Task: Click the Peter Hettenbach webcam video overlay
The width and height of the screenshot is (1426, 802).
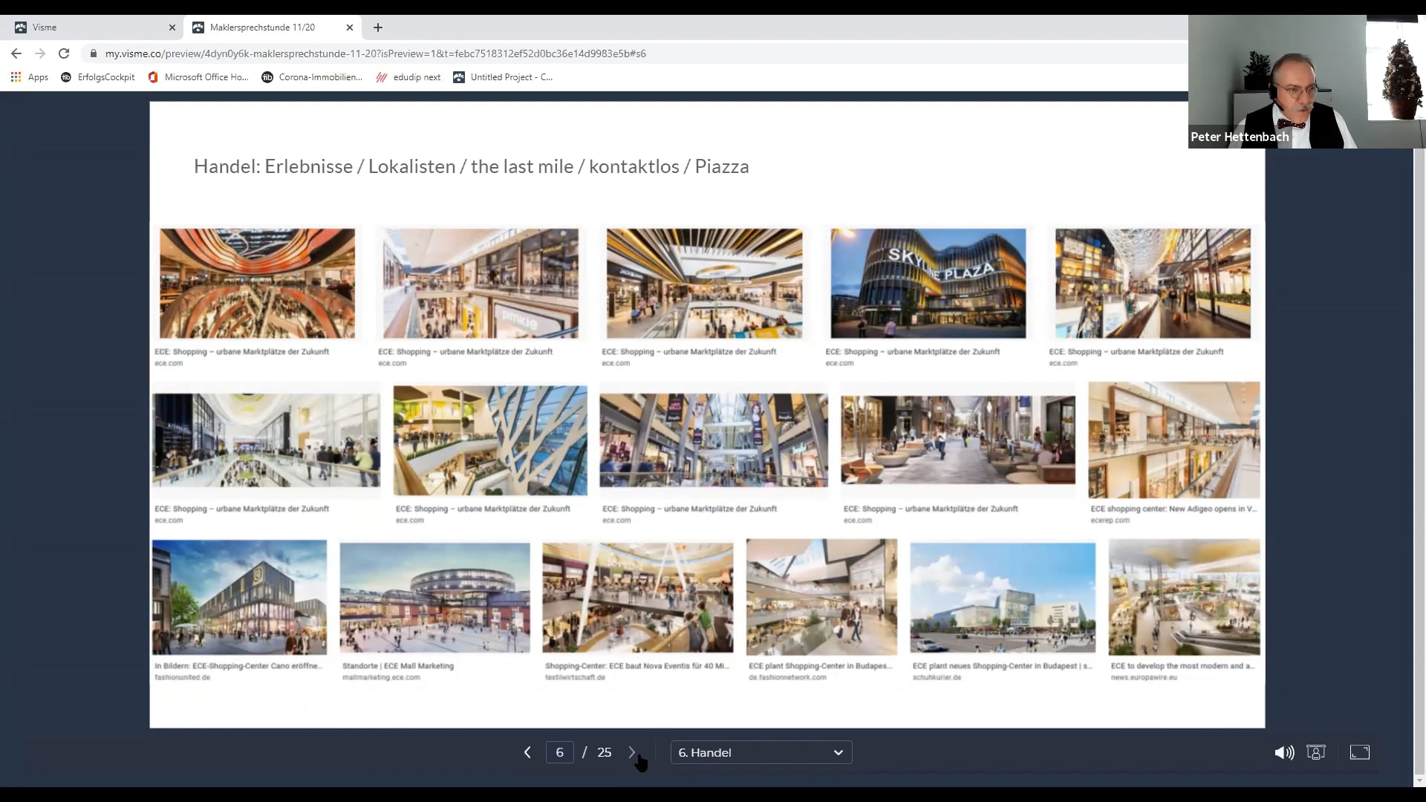Action: tap(1306, 82)
